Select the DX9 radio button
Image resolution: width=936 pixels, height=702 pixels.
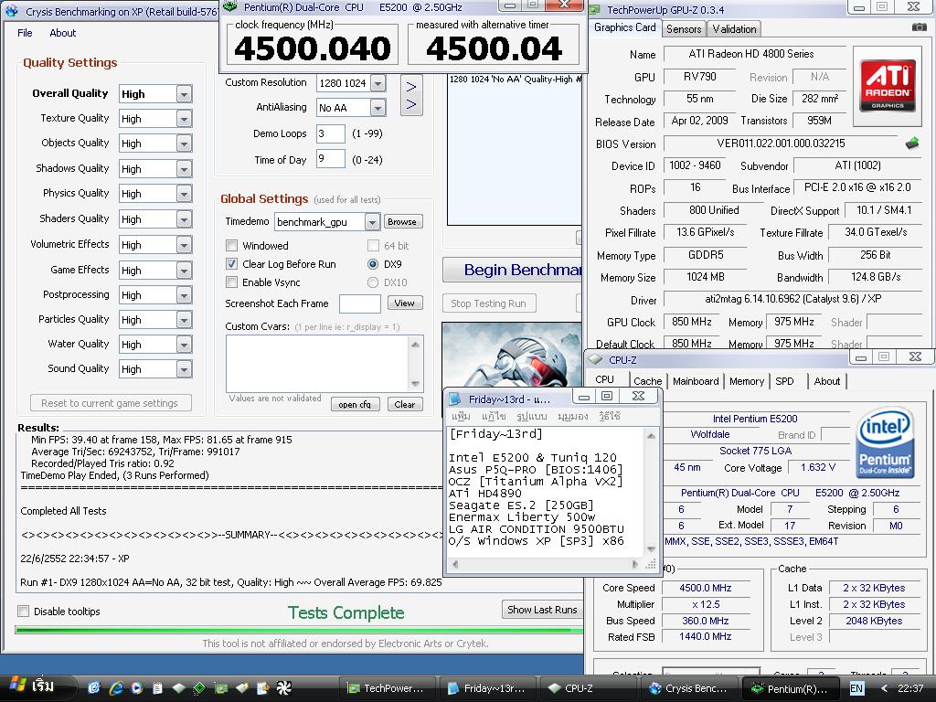[x=373, y=264]
